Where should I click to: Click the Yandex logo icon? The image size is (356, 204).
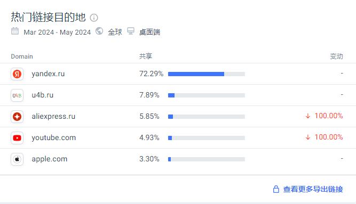17,74
